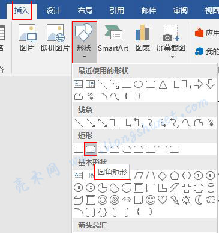Select the cross shape in basic shapes
The image size is (219, 233).
point(187,188)
